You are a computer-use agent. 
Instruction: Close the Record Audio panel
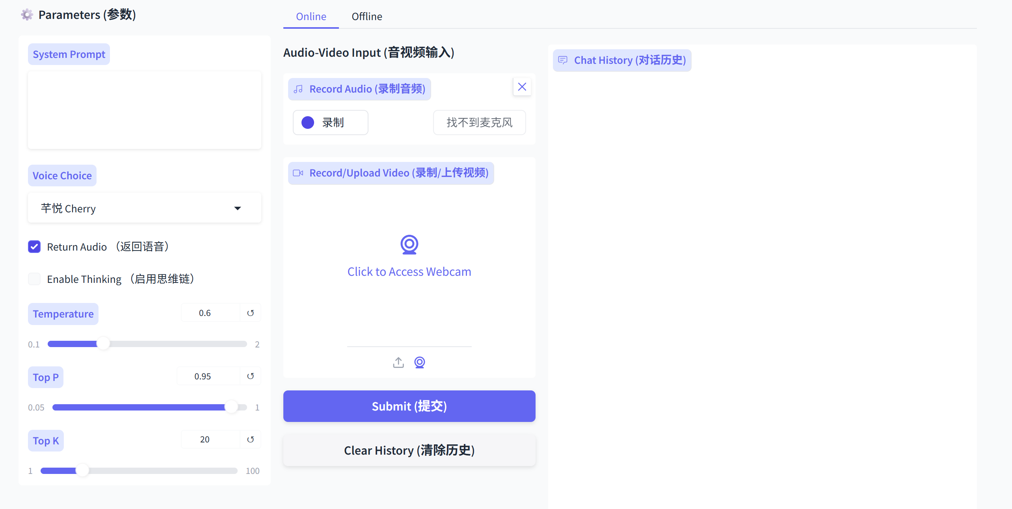pyautogui.click(x=522, y=87)
